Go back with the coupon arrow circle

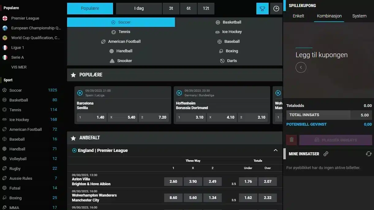click(301, 67)
